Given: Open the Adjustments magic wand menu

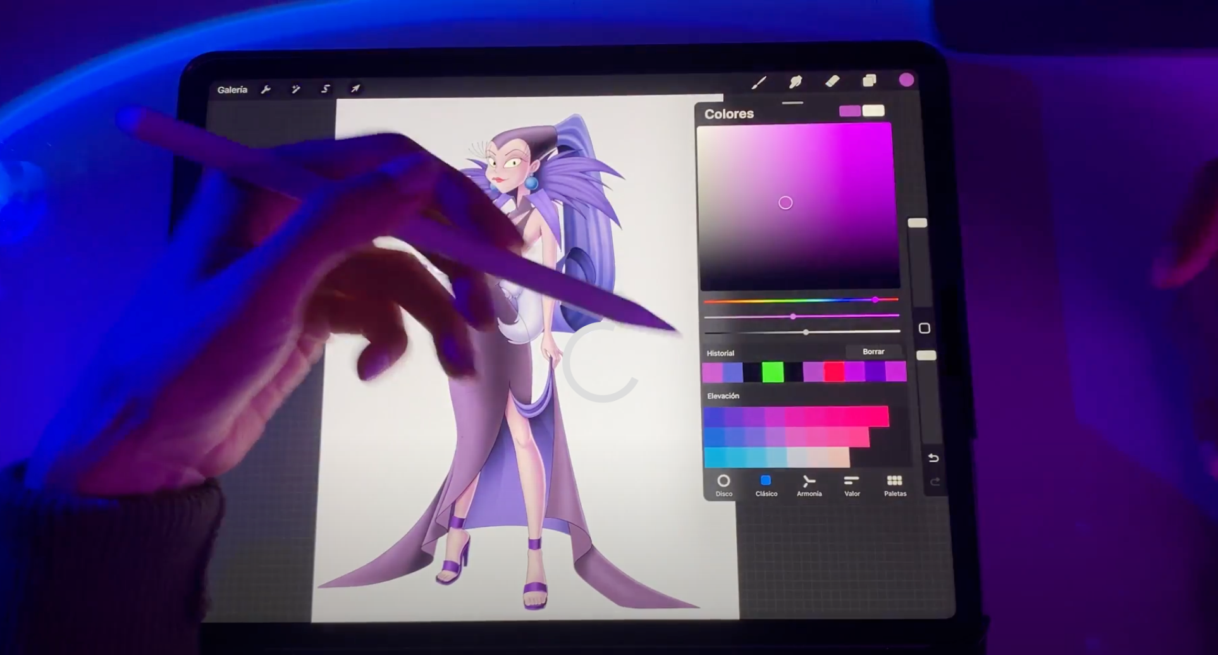Looking at the screenshot, I should [295, 89].
